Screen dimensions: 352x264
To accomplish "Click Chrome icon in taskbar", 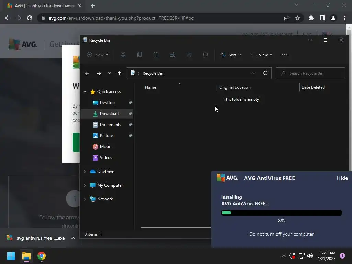I will 42,256.
